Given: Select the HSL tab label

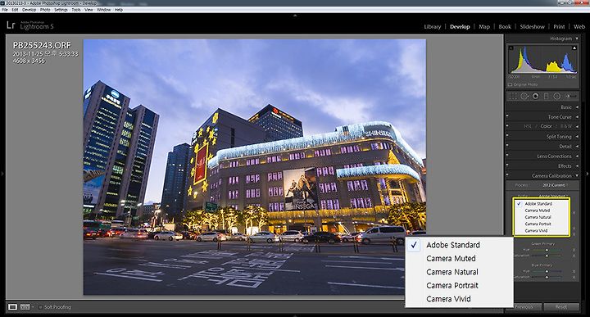Looking at the screenshot, I should (528, 126).
